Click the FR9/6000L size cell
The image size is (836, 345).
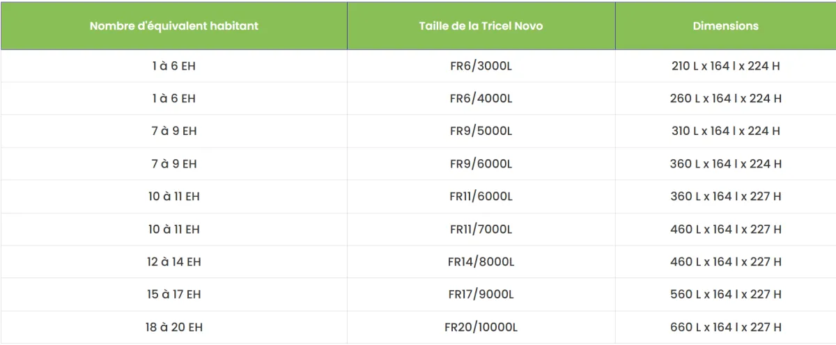point(481,164)
